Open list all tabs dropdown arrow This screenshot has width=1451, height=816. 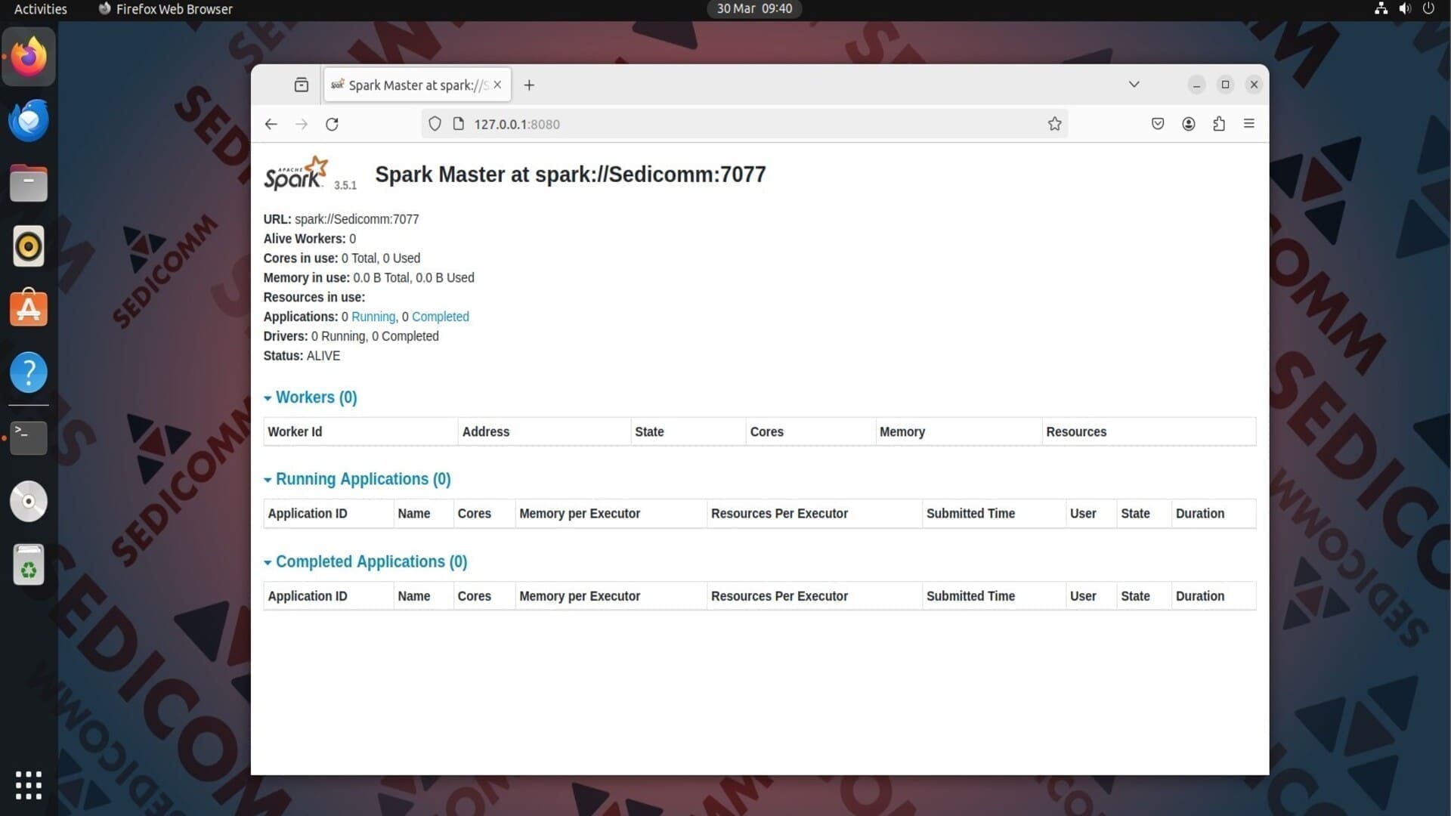click(1134, 85)
